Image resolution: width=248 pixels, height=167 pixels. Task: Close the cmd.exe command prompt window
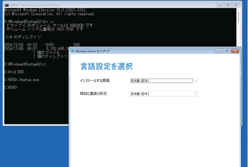(236, 5)
